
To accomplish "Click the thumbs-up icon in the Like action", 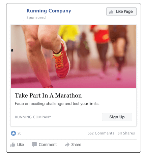I will [x=13, y=145].
